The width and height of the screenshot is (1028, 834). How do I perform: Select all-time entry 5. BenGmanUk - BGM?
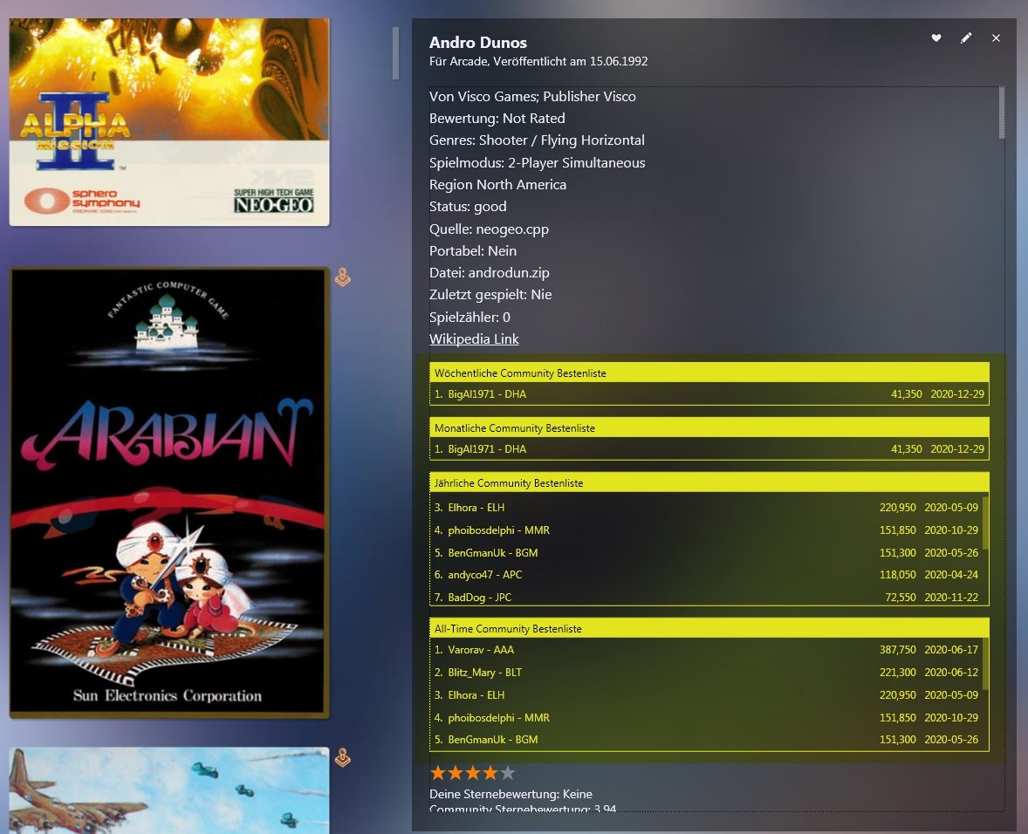point(705,739)
